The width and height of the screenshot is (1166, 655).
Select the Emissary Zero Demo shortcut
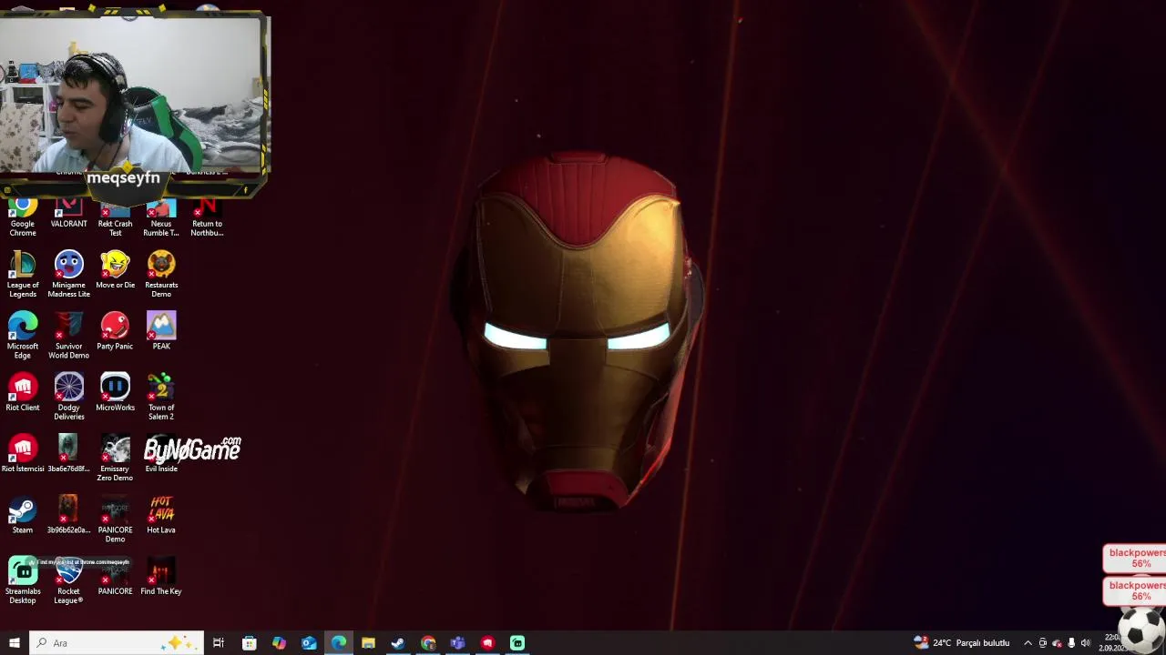[x=115, y=457]
